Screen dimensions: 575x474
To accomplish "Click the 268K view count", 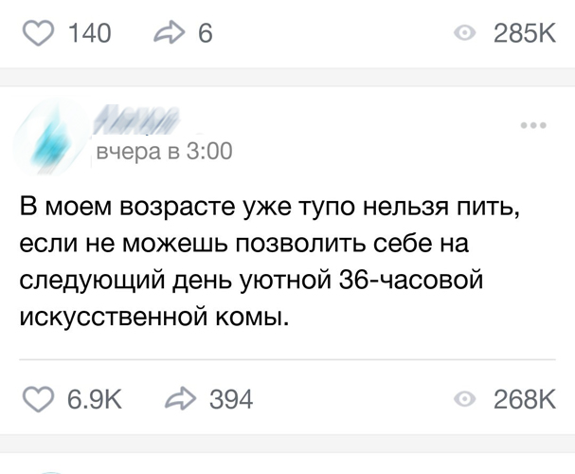I will [x=523, y=400].
